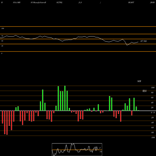Image resolution: width=156 pixels, height=156 pixels.
Task: Click the 40 axis label on MR chart
Action: click(x=152, y=103)
